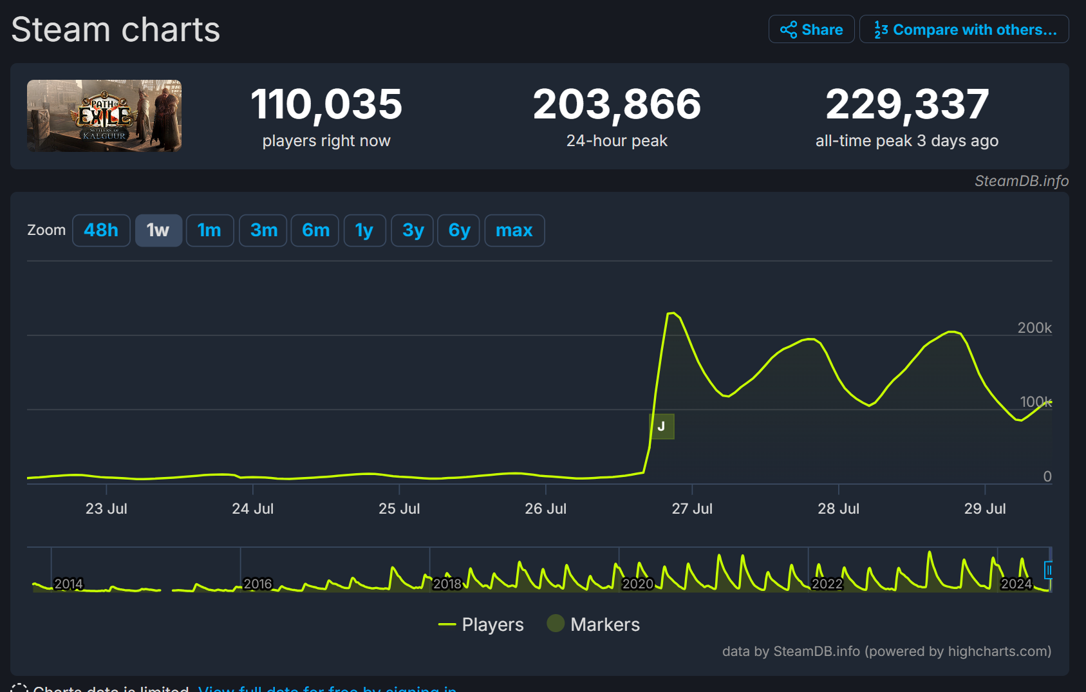This screenshot has width=1086, height=692.
Task: Click the J marker on the chart
Action: 662,426
